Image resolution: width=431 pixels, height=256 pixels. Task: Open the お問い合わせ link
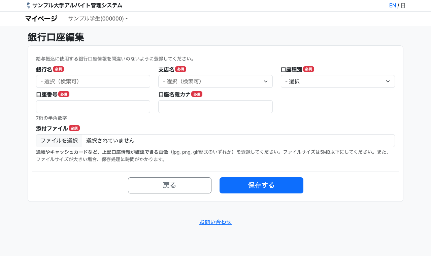coord(215,222)
